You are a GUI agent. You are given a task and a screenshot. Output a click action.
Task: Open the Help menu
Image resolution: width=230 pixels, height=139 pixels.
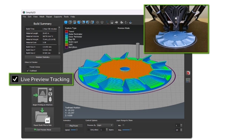point(72,17)
